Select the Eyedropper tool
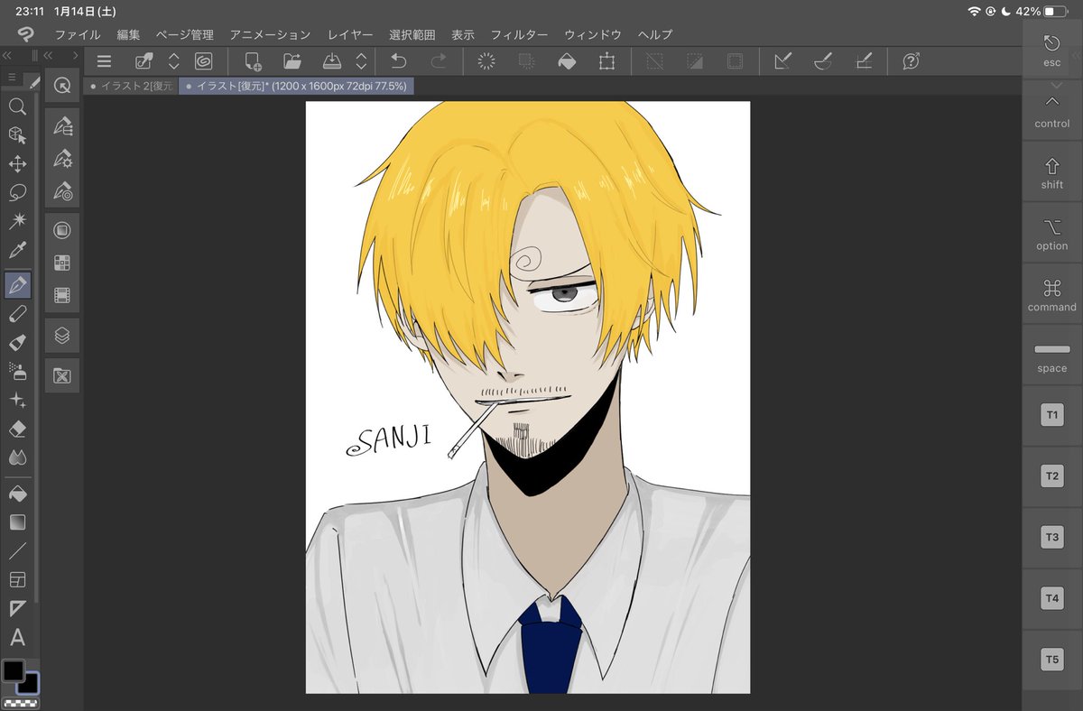Viewport: 1083px width, 711px height. 17,250
